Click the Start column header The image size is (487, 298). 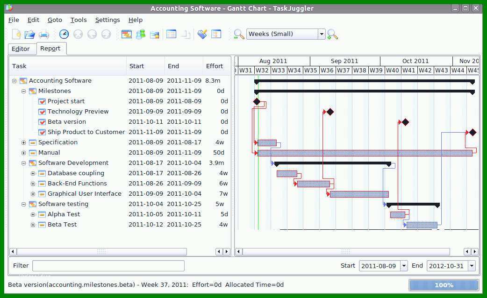point(145,66)
